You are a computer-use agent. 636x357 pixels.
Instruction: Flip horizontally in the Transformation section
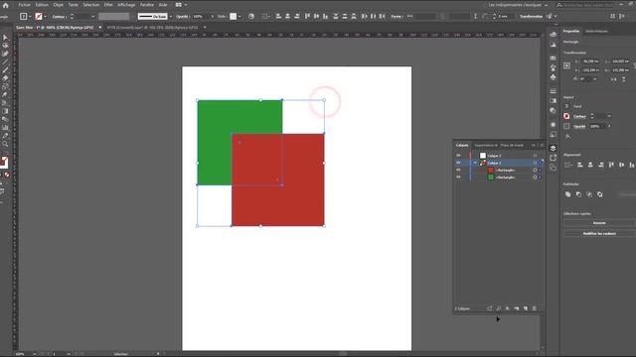pos(614,79)
